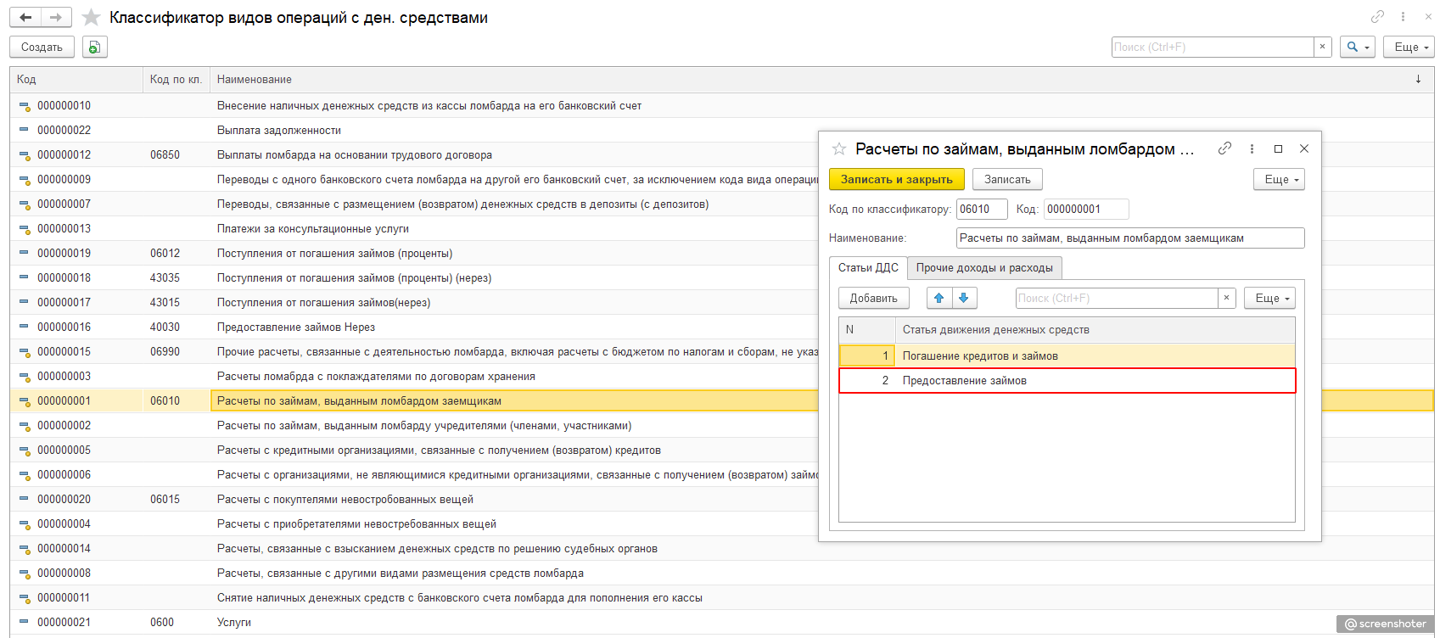The height and width of the screenshot is (638, 1440).
Task: Select code 06015 cell
Action: coord(176,500)
